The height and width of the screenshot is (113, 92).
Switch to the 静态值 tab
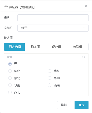(x=35, y=47)
